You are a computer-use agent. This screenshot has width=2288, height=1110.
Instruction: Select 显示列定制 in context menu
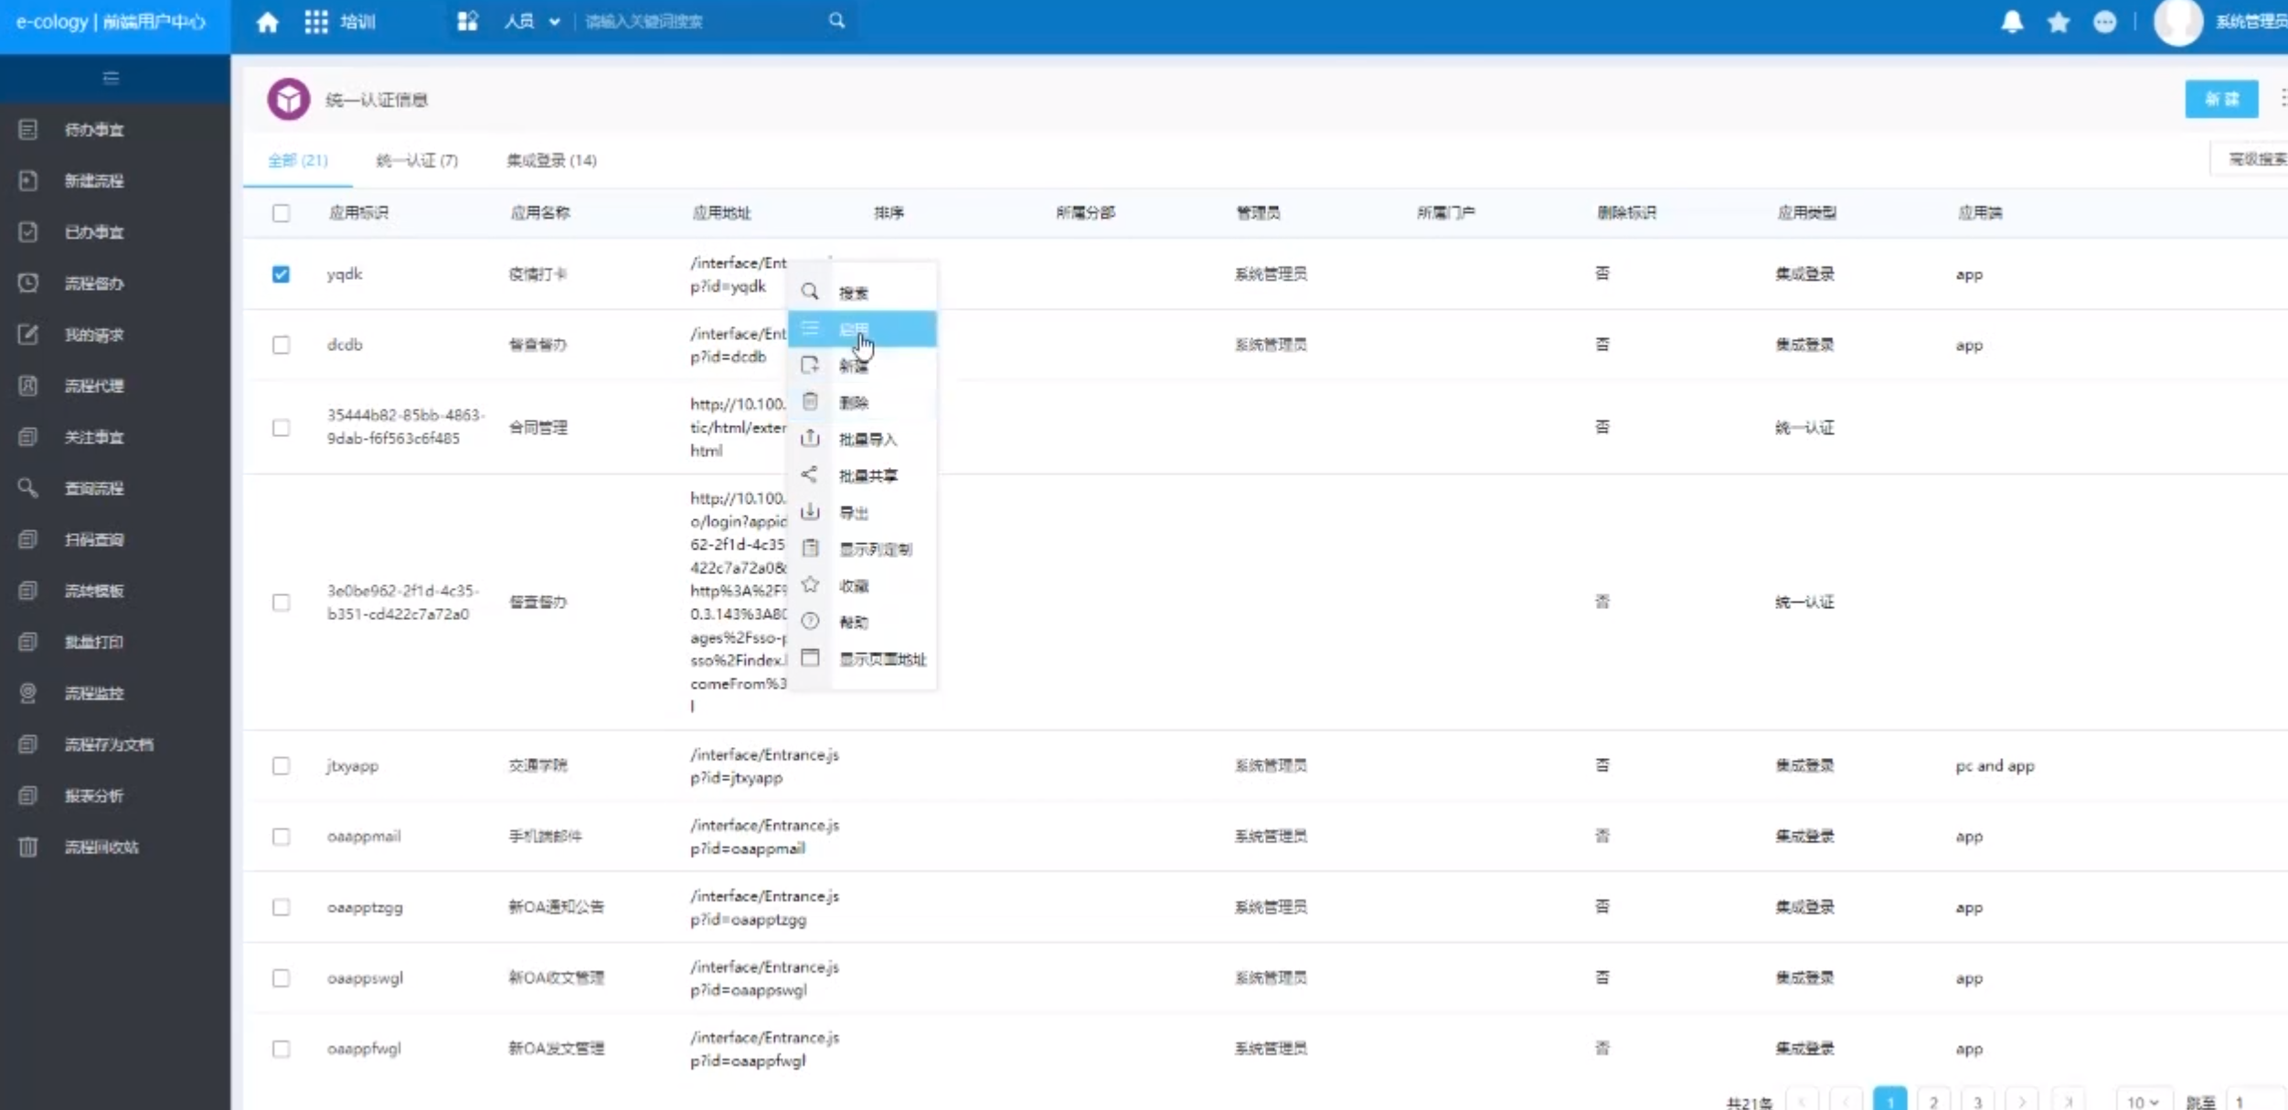[x=862, y=549]
